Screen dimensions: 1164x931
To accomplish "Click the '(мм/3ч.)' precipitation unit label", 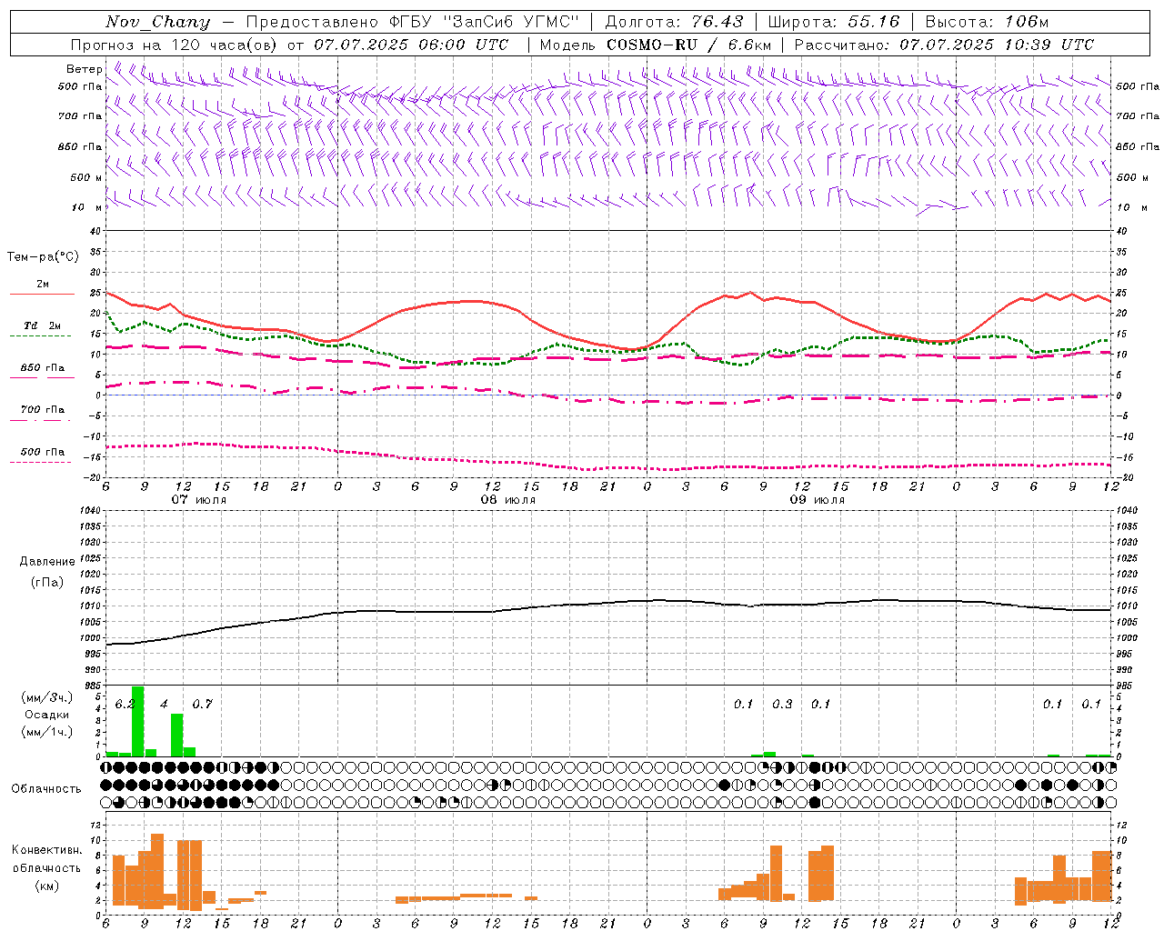I will coord(47,697).
